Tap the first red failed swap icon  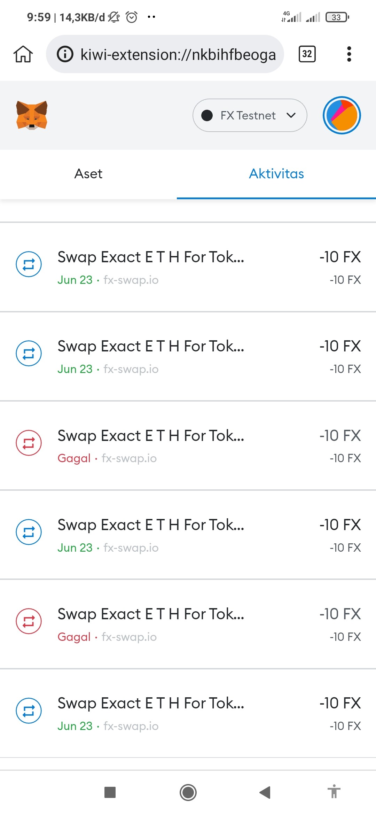click(x=29, y=443)
